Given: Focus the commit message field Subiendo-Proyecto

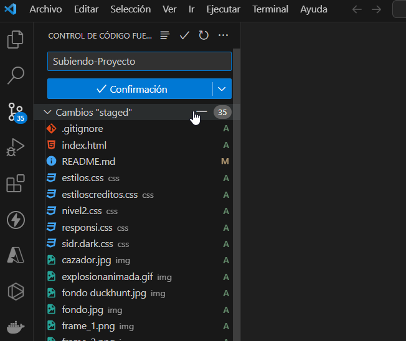Looking at the screenshot, I should click(139, 62).
